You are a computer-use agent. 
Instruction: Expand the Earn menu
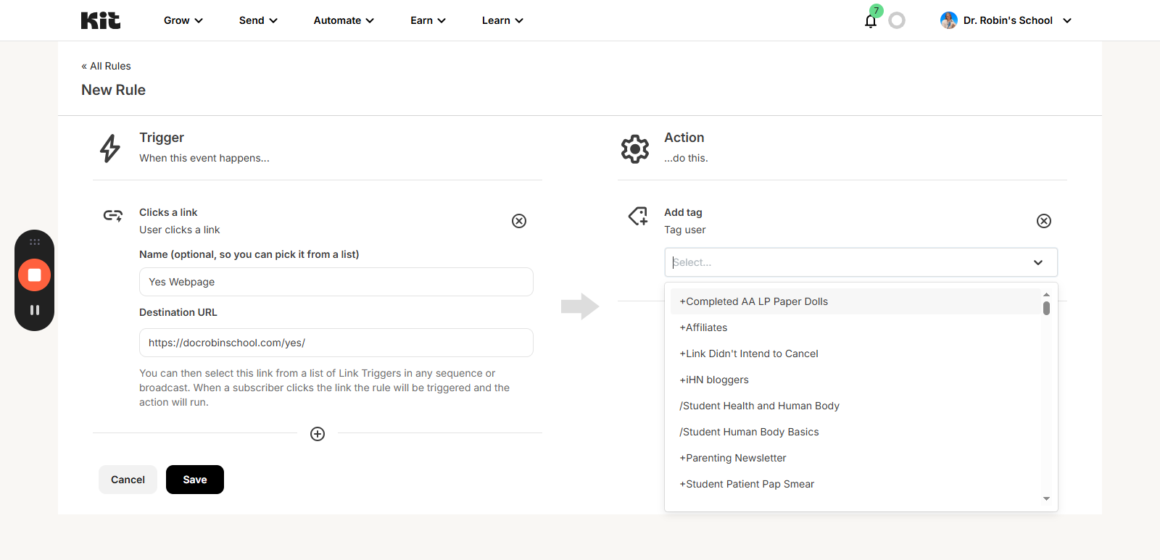coord(428,20)
